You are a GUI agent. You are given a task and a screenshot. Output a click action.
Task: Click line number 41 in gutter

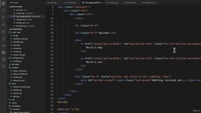(52, 44)
